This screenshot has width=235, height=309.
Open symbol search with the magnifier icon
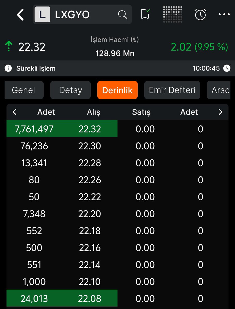(122, 15)
